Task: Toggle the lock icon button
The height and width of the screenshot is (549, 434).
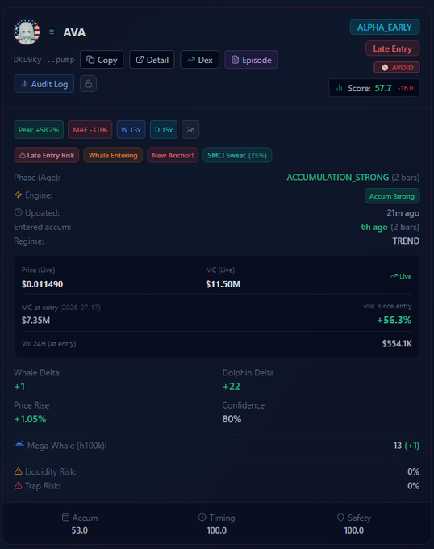Action: click(x=88, y=84)
